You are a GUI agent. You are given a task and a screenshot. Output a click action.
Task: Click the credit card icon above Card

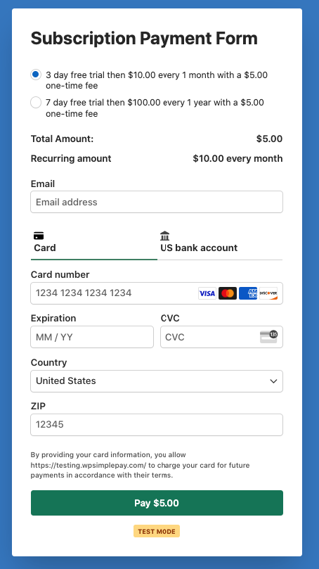click(39, 236)
